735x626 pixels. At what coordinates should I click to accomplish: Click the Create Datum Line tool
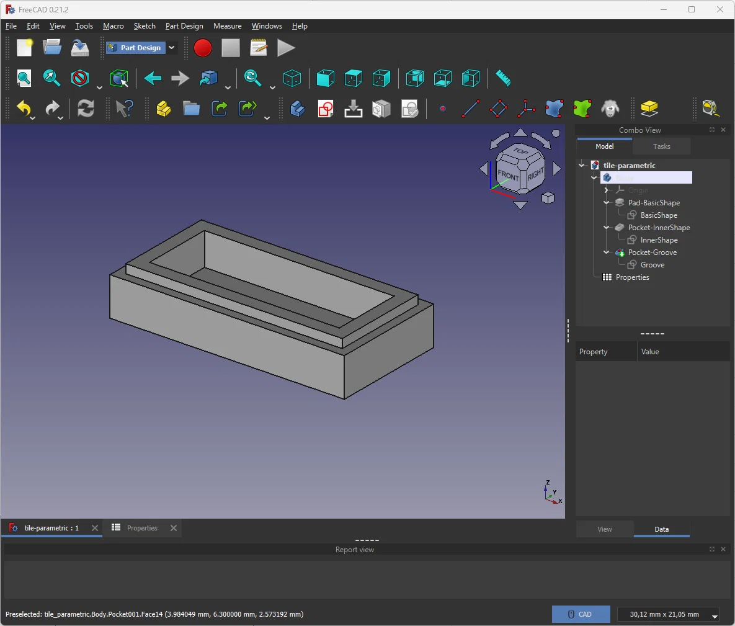tap(471, 109)
